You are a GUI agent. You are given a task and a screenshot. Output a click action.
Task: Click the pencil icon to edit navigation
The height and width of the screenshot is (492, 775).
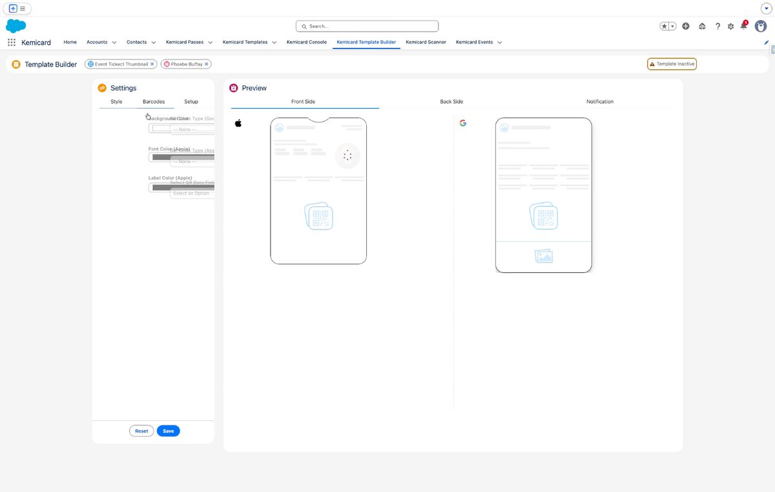pos(767,42)
